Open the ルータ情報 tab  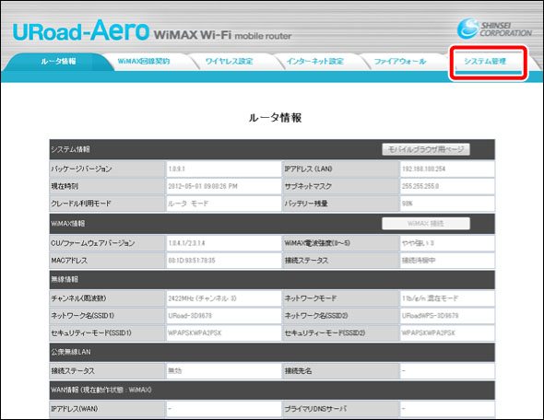coord(58,62)
